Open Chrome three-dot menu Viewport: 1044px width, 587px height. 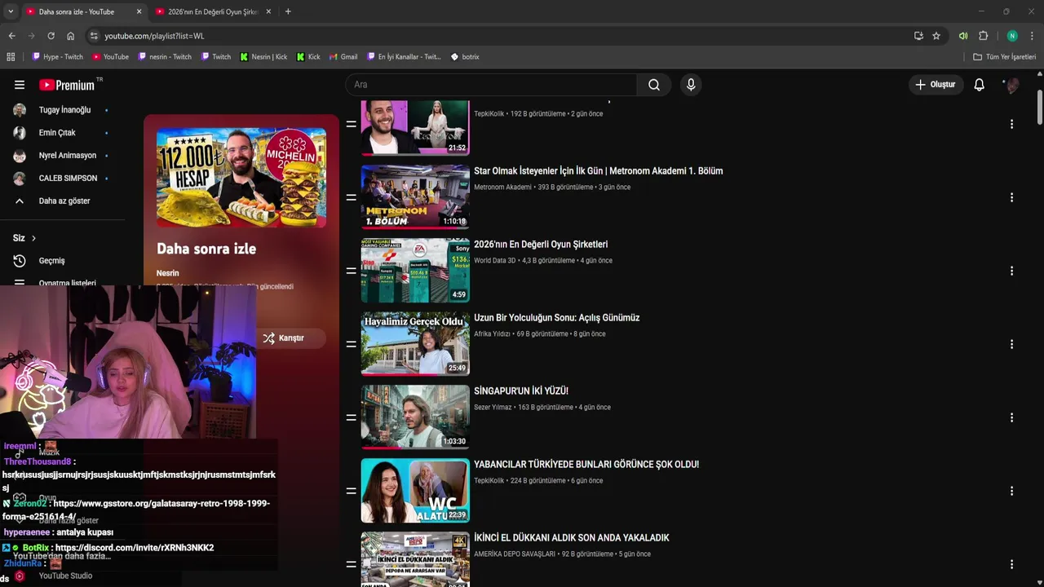tap(1032, 36)
